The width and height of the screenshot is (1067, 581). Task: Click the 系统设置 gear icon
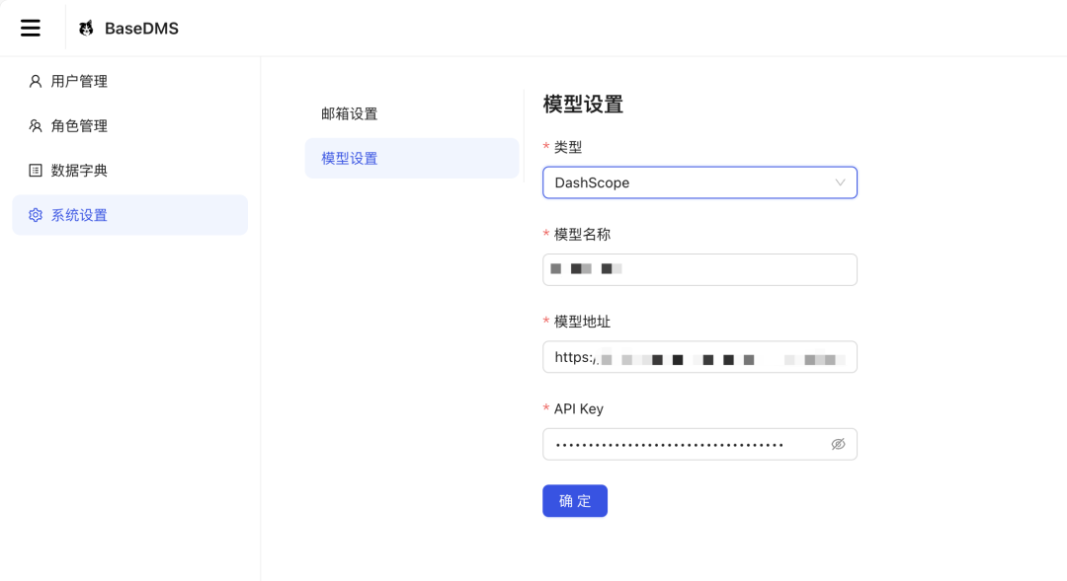click(x=36, y=215)
